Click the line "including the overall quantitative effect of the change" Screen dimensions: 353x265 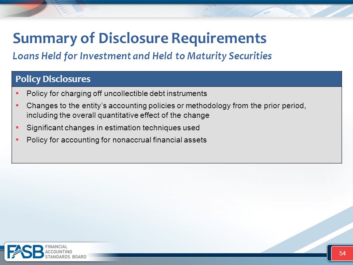pyautogui.click(x=118, y=115)
